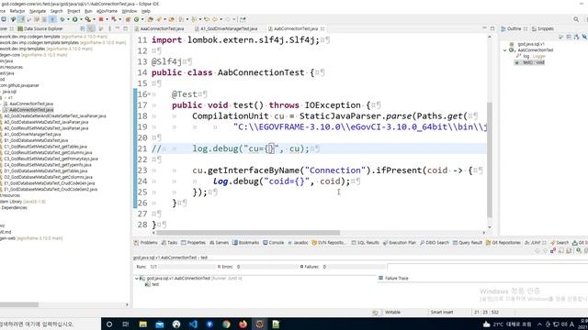Viewport: 588px width, 330px height.
Task: Click the taskbar search input box
Action: tap(51, 324)
